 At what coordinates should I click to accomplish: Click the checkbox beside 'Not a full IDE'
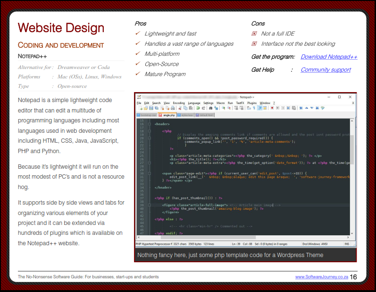(254, 34)
